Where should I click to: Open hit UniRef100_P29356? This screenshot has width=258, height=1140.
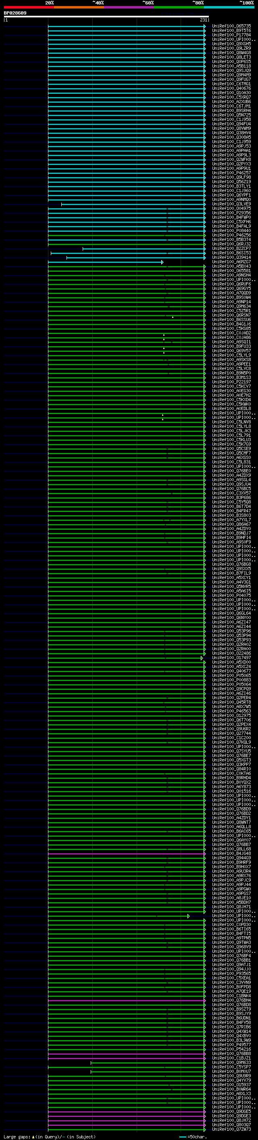[231, 213]
